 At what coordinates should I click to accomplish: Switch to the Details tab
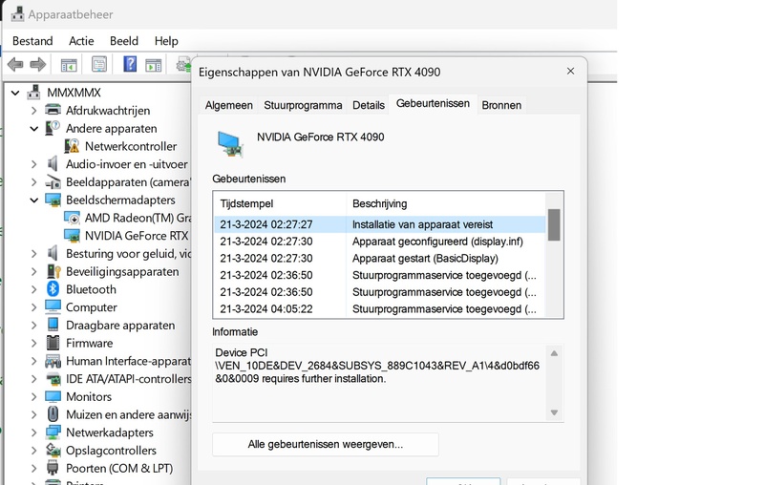[369, 105]
